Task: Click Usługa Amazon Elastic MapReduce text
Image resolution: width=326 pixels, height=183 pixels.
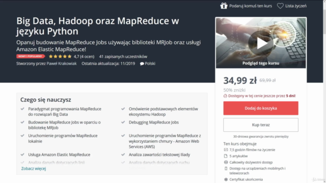Action: 59,155
